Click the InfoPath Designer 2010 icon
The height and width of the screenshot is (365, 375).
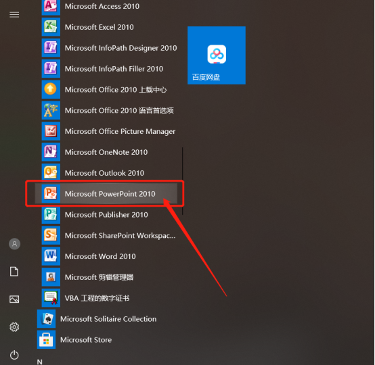[x=51, y=48]
